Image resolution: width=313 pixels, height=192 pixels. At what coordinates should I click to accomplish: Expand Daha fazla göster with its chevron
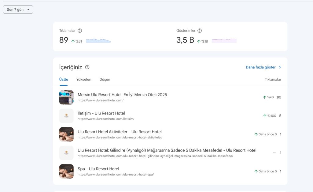281,67
